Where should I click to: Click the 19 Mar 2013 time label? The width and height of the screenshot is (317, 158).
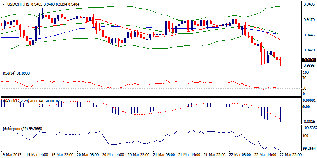[11, 155]
